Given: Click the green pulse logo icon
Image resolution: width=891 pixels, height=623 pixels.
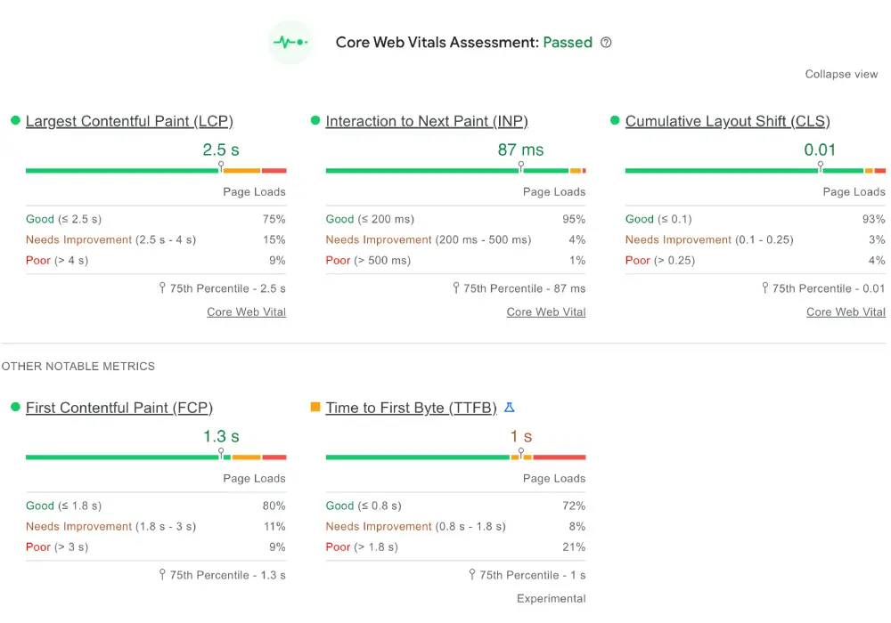Looking at the screenshot, I should click(x=290, y=41).
